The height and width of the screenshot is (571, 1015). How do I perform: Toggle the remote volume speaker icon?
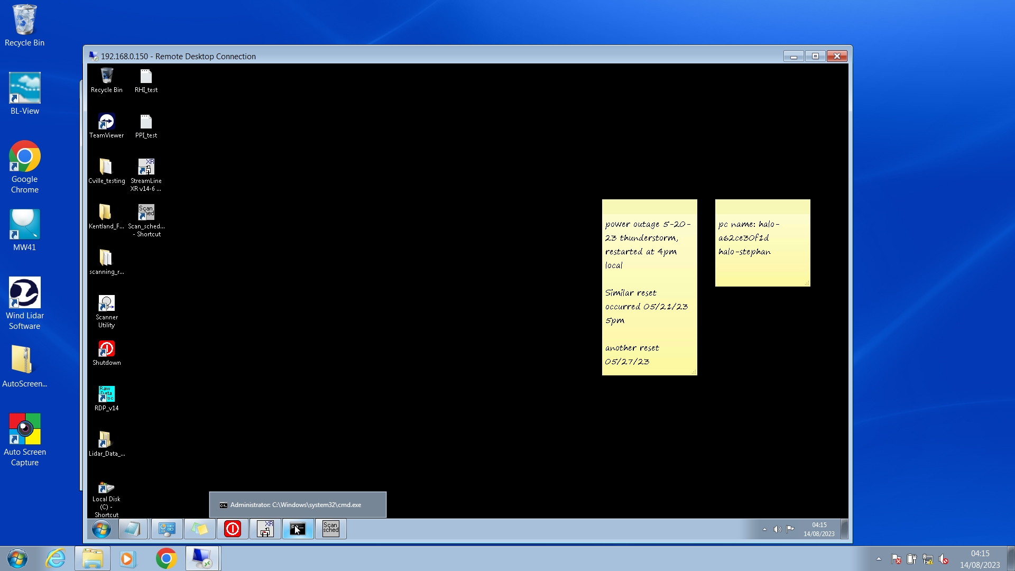pyautogui.click(x=777, y=529)
